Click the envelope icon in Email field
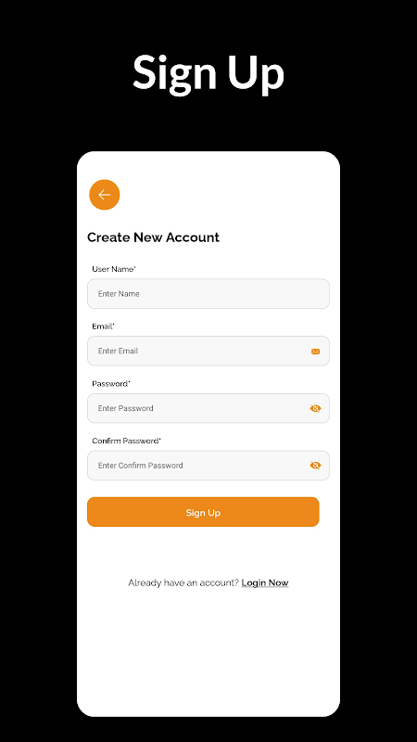Image resolution: width=417 pixels, height=742 pixels. 315,352
